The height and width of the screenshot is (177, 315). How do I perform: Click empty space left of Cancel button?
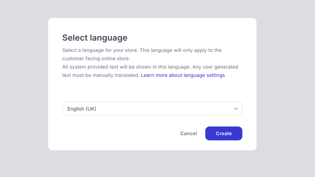click(120, 134)
